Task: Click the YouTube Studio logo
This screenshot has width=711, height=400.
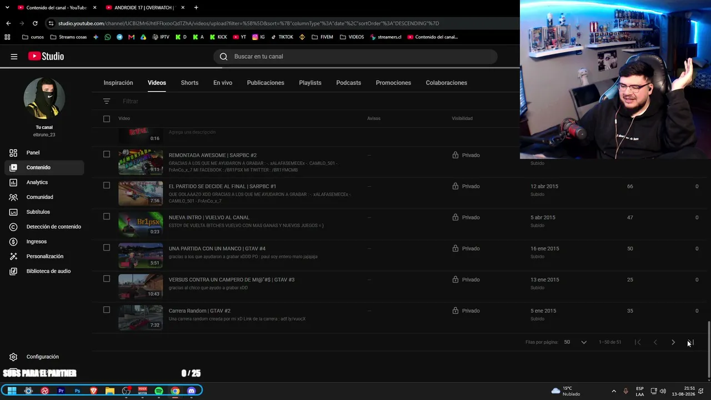Action: 46,56
